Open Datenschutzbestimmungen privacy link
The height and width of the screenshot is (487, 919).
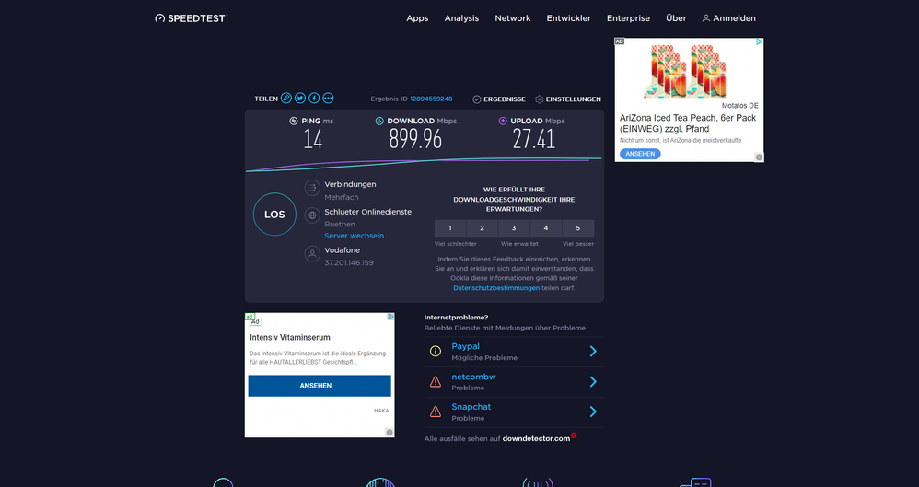[496, 288]
